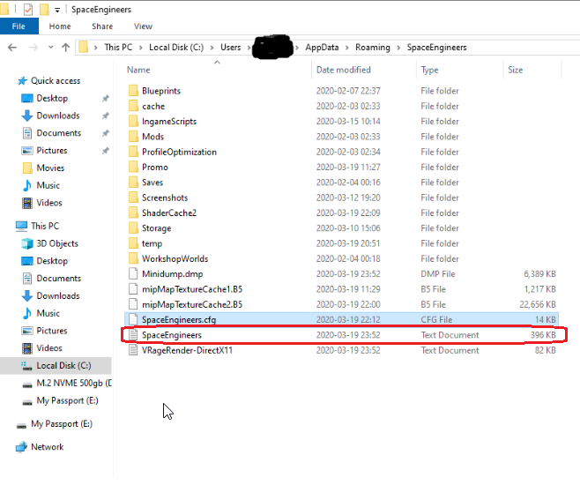
Task: Open the Share ribbon tab
Action: [x=102, y=26]
